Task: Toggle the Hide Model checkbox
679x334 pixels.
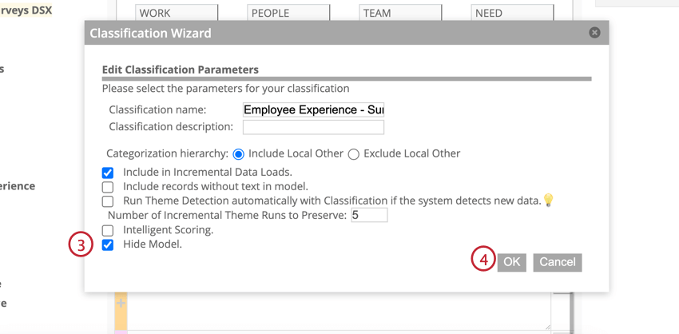Action: [108, 245]
